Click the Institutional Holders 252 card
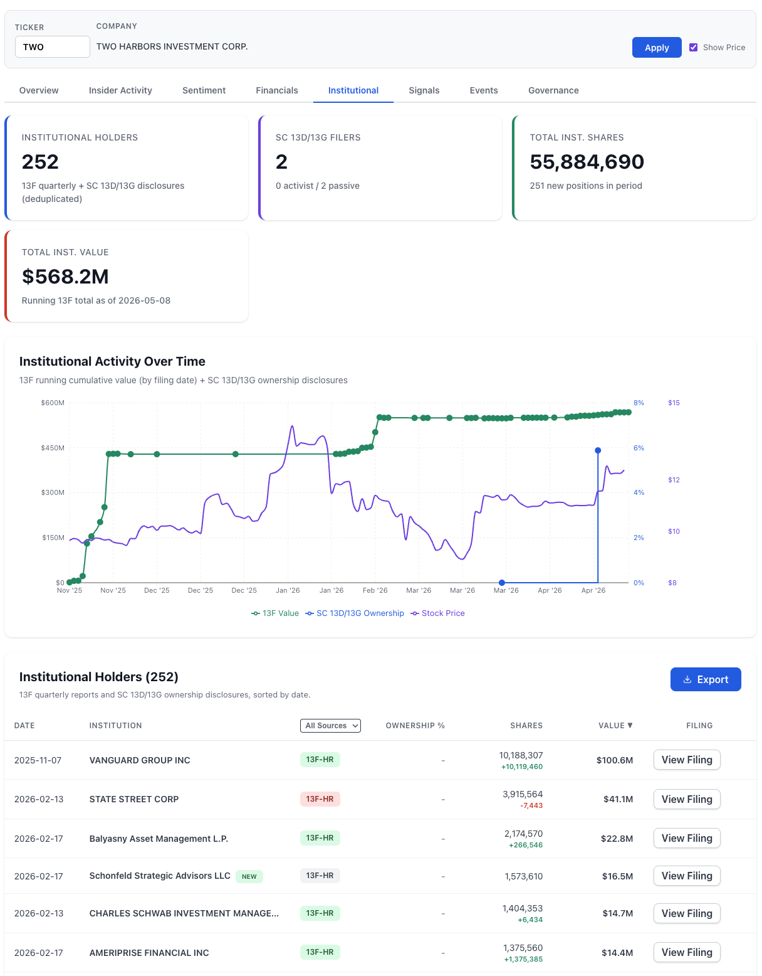 pos(127,167)
